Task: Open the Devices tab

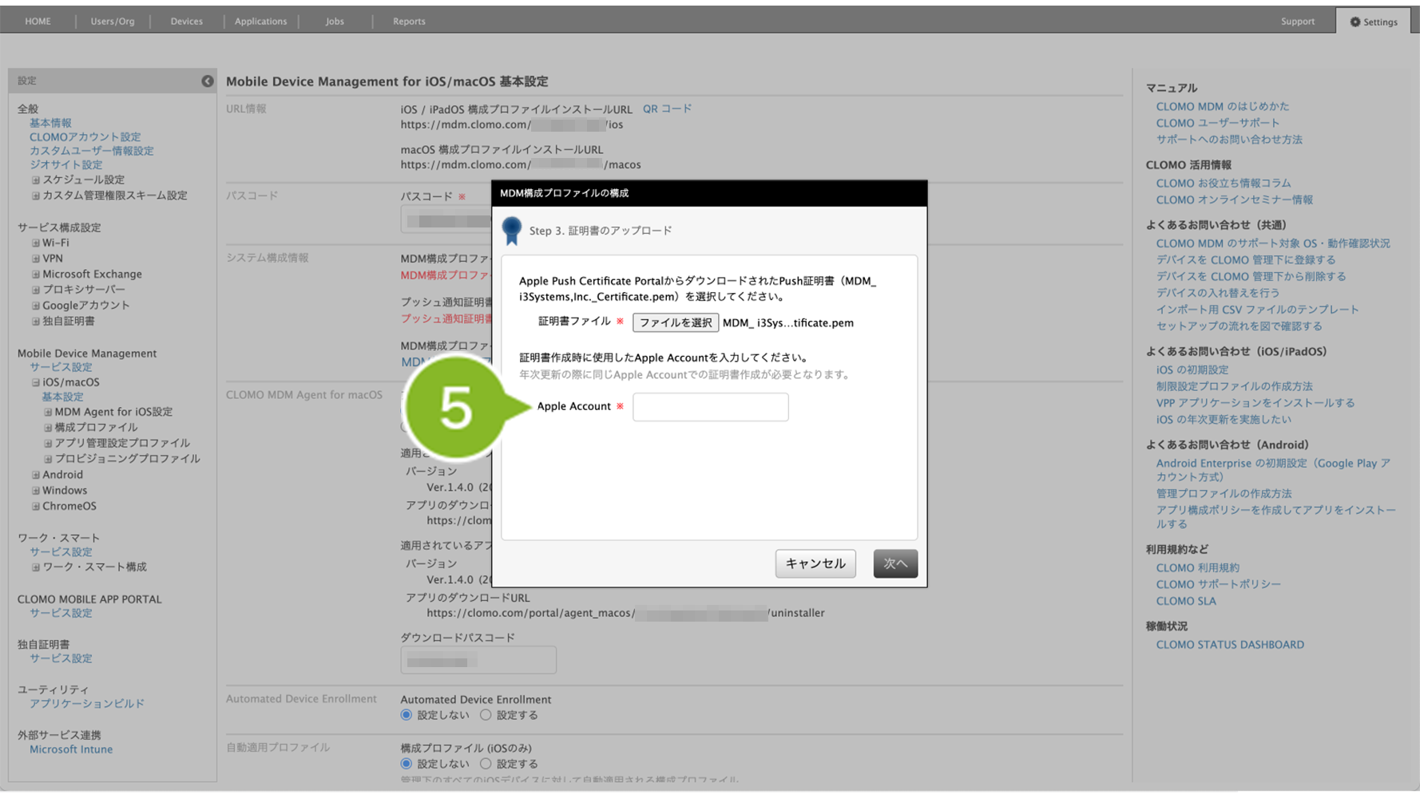Action: coord(186,22)
